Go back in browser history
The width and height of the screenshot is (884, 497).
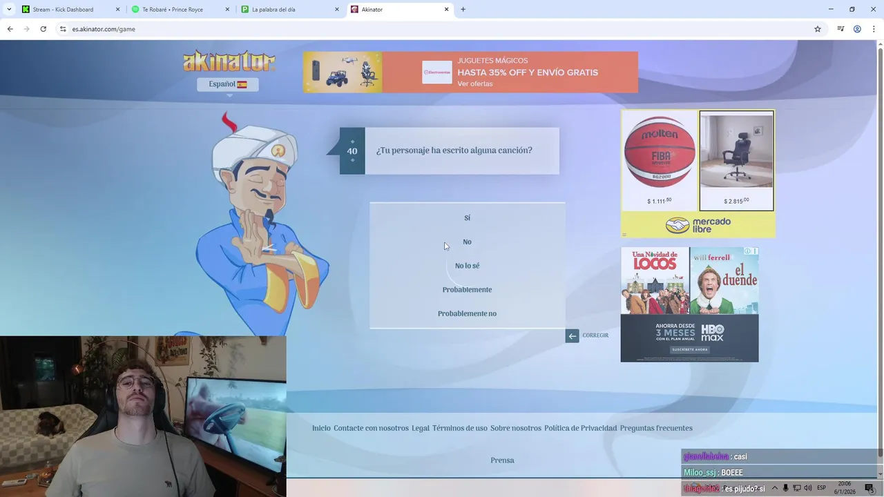(10, 29)
